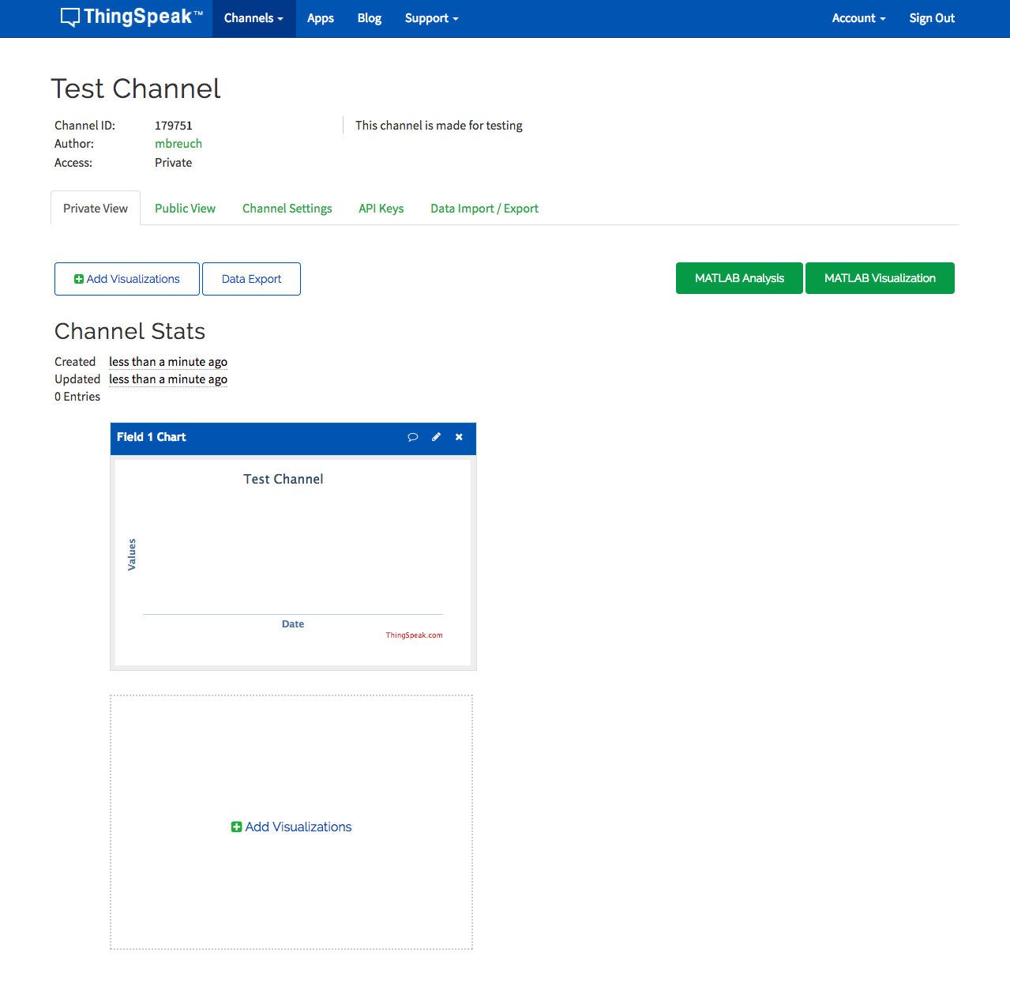The image size is (1010, 1002).
Task: Go to Data Import / Export tab
Action: click(x=485, y=209)
